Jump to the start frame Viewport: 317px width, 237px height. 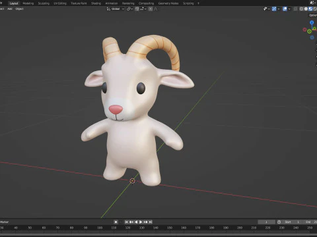click(126, 222)
